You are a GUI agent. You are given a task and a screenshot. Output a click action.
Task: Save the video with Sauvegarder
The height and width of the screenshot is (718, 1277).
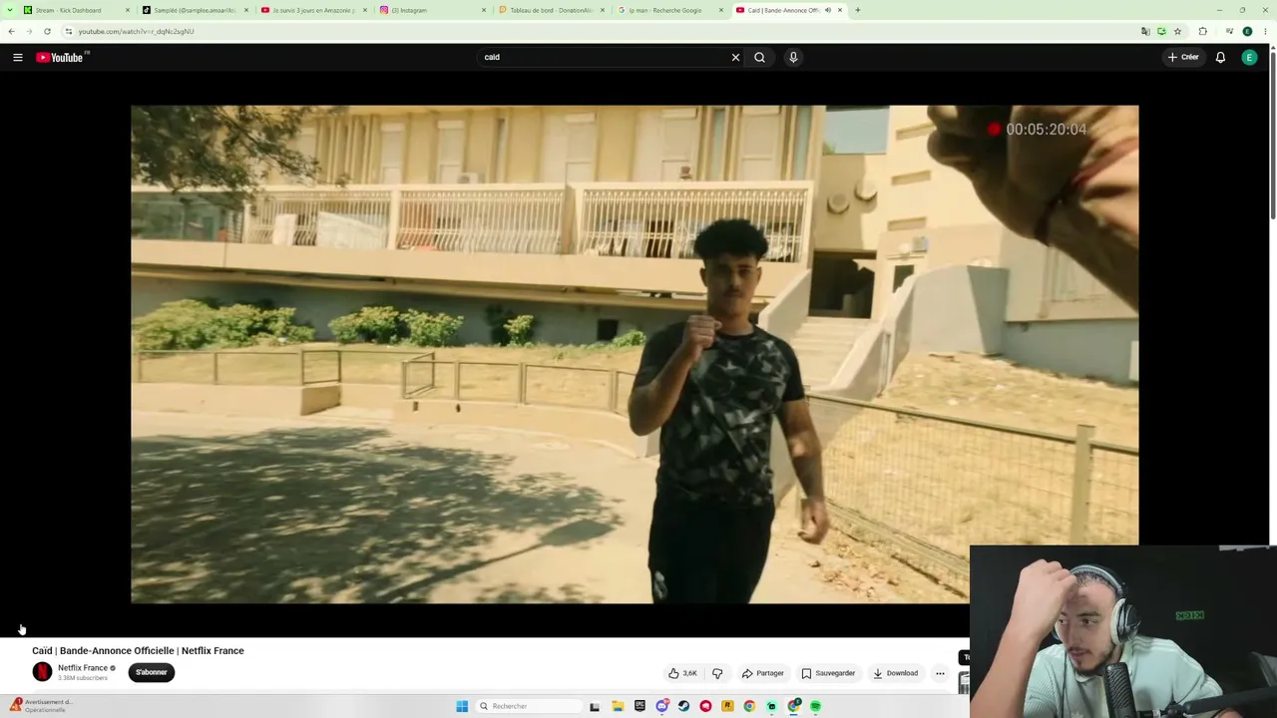coord(828,673)
